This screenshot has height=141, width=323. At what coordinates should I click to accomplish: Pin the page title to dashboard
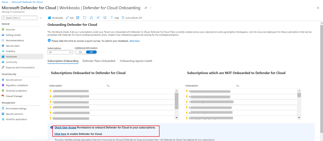pyautogui.click(x=145, y=8)
